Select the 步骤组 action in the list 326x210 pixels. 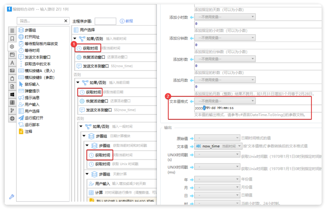tap(27, 30)
